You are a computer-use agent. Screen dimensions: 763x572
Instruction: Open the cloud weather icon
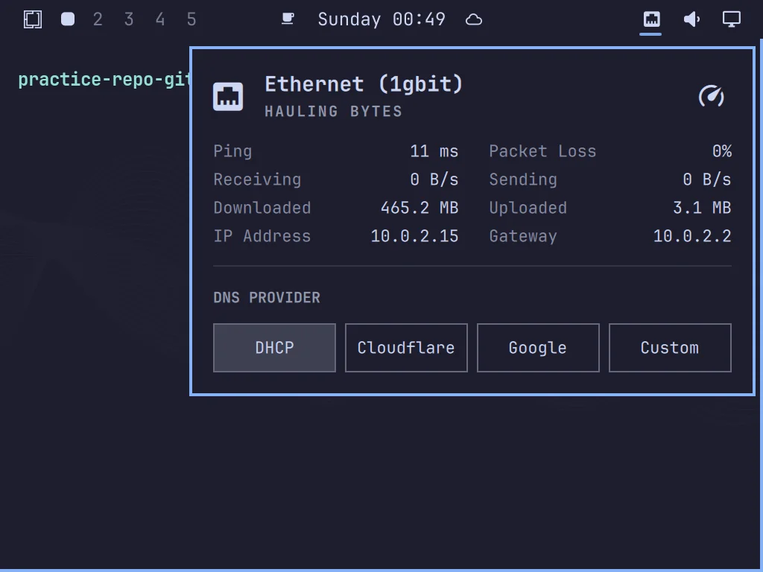[473, 20]
